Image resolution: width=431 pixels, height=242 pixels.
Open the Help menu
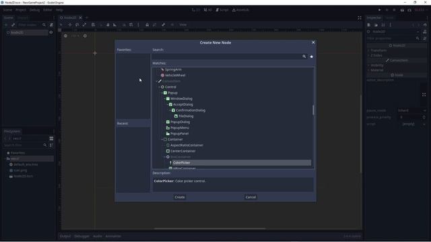59,10
